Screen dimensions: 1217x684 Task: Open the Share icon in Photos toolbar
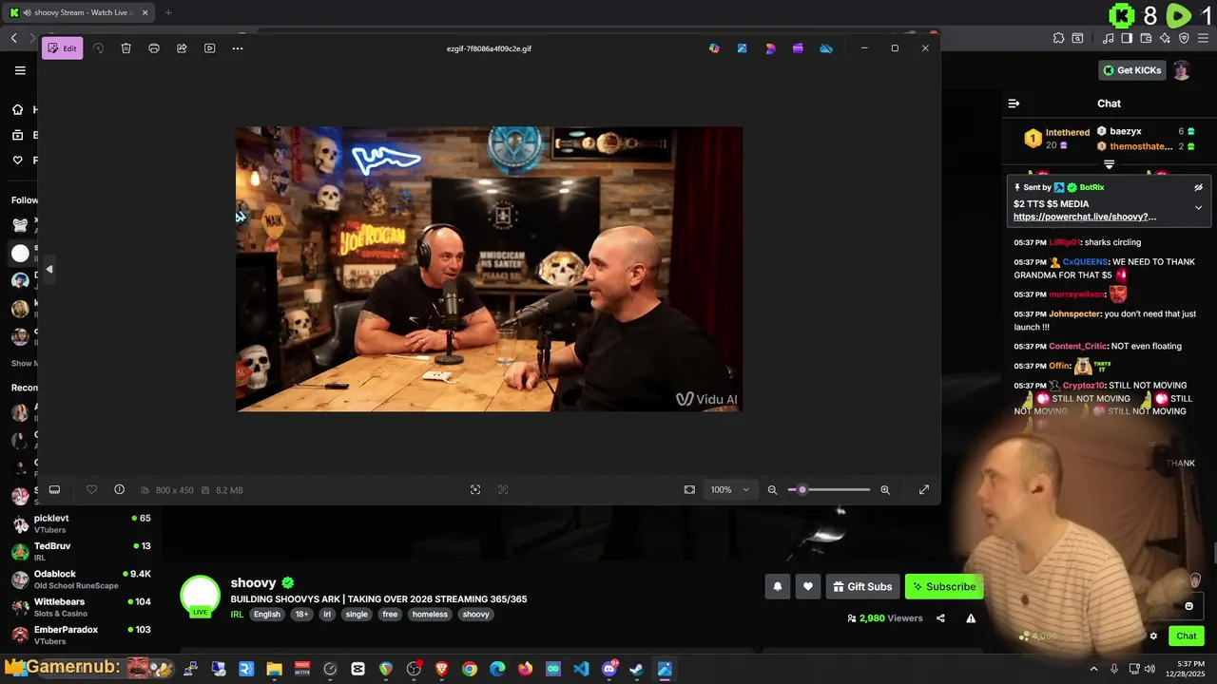coord(182,48)
